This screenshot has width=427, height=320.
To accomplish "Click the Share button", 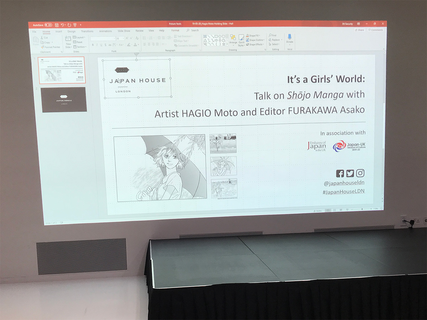I will point(359,30).
